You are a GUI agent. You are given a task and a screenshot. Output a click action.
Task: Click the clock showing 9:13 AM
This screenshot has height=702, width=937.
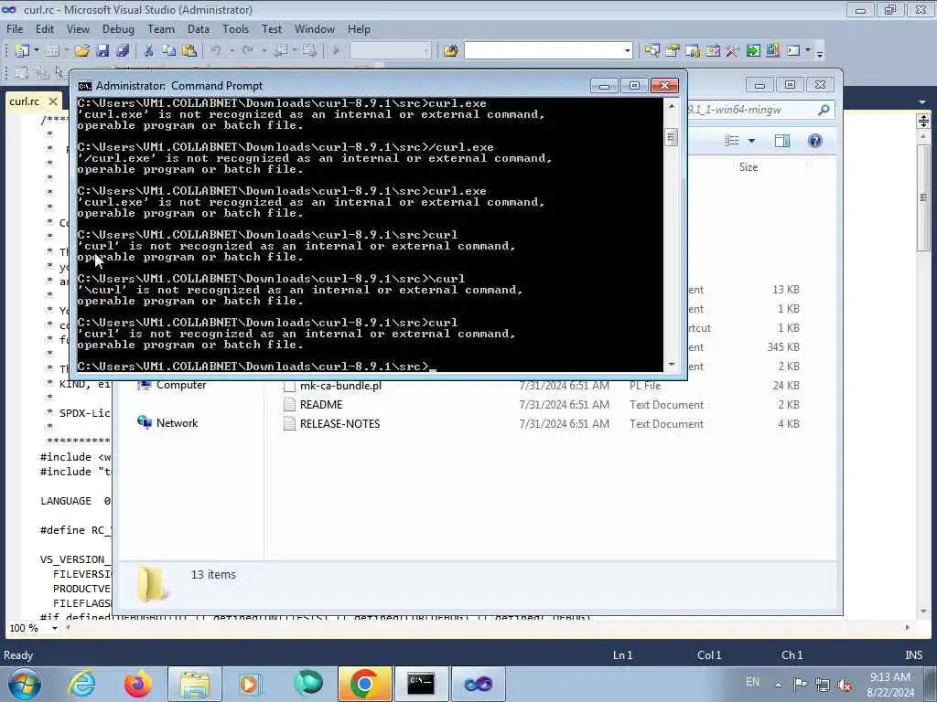tap(889, 677)
